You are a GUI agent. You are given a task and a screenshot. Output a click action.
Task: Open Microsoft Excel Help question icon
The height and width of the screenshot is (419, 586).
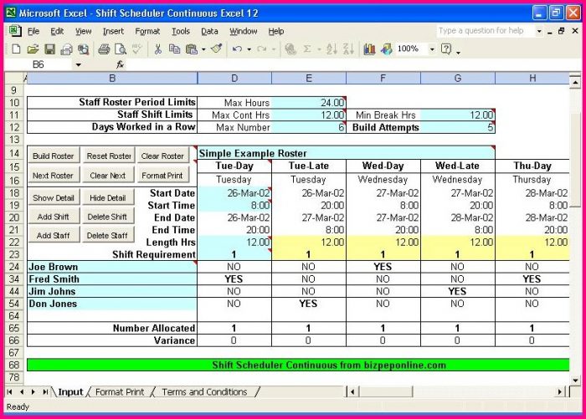(x=446, y=49)
